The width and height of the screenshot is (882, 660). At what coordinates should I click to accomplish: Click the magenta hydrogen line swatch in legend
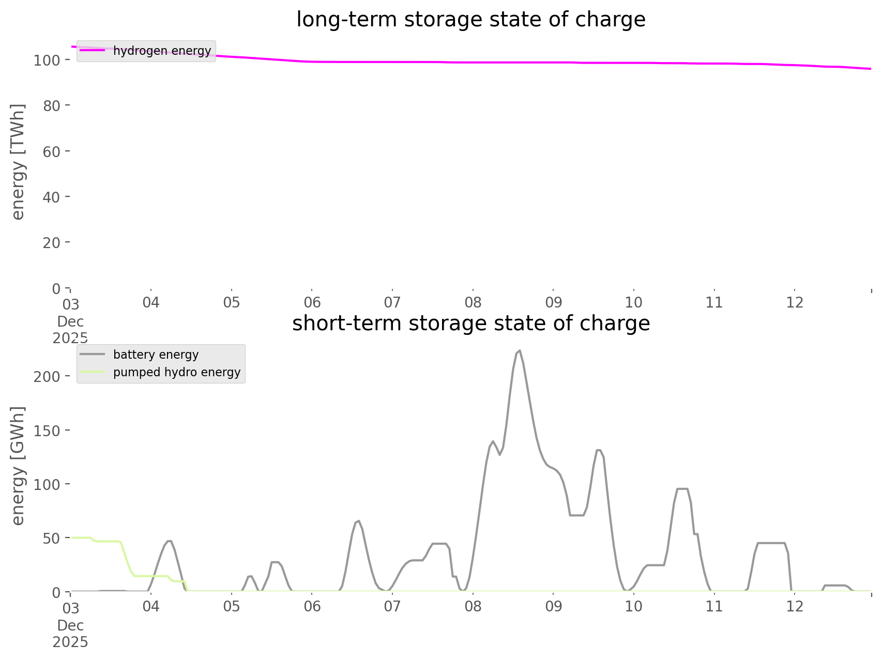coord(93,51)
